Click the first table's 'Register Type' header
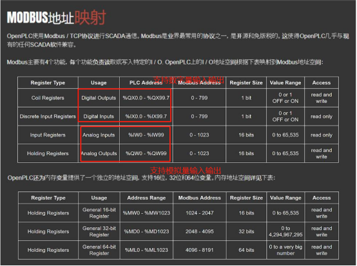This screenshot has height=266, width=357. pyautogui.click(x=48, y=82)
